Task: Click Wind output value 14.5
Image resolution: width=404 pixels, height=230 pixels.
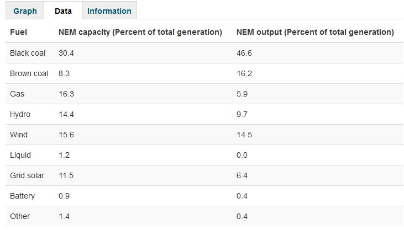Action: 244,135
